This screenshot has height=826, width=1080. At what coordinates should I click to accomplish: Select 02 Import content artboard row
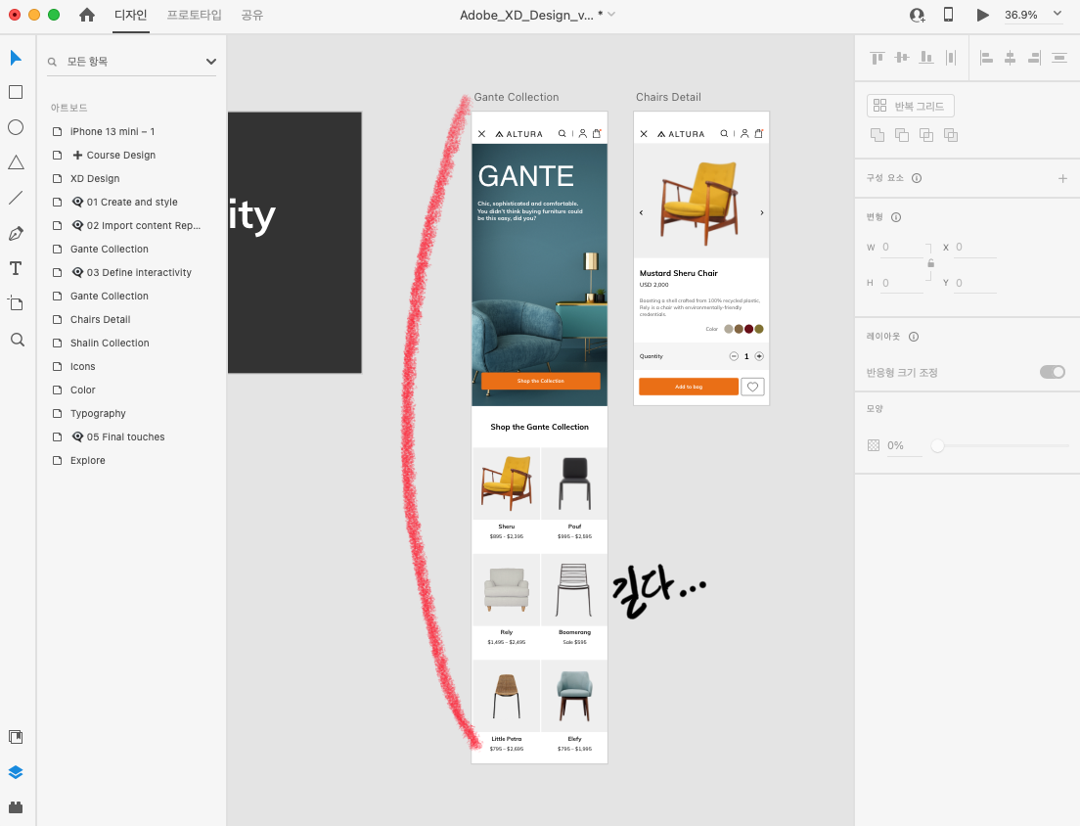coord(131,225)
